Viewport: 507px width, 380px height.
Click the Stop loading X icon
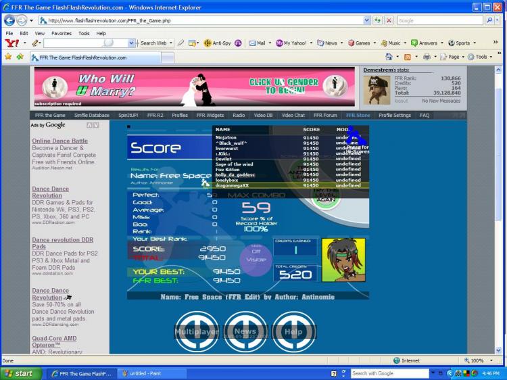(389, 20)
